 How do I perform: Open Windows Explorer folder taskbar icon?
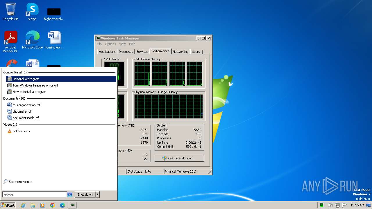(33, 205)
